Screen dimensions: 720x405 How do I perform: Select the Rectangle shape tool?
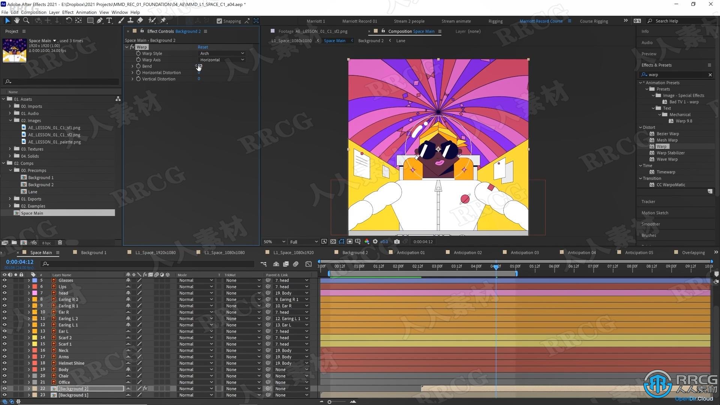[90, 21]
